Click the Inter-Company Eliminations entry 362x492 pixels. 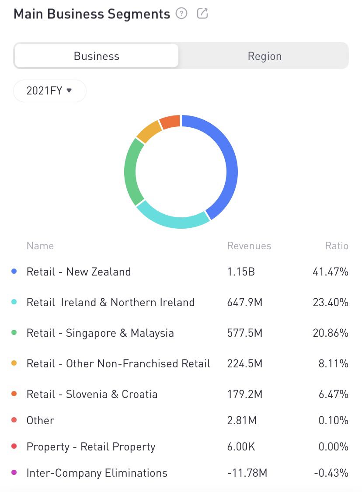(x=97, y=473)
